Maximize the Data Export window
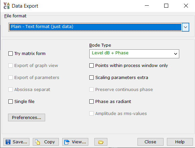 [166, 6]
